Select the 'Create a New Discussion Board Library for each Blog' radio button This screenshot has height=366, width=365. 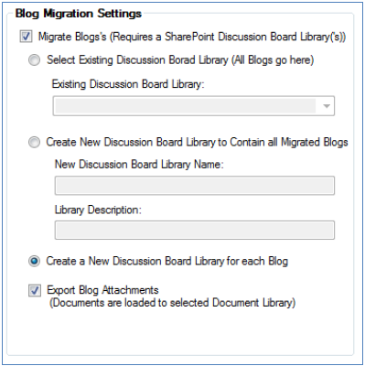[x=34, y=262]
